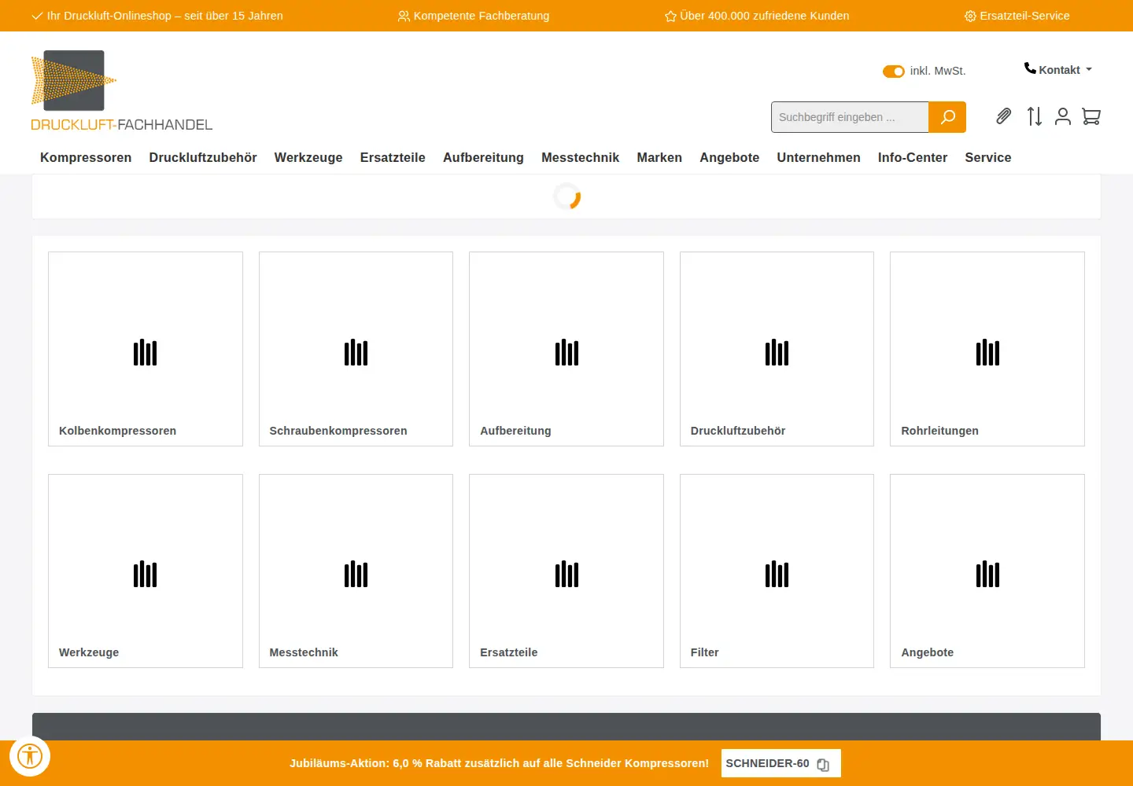Click the search term input field
Screen dimensions: 1133x786
pos(850,117)
